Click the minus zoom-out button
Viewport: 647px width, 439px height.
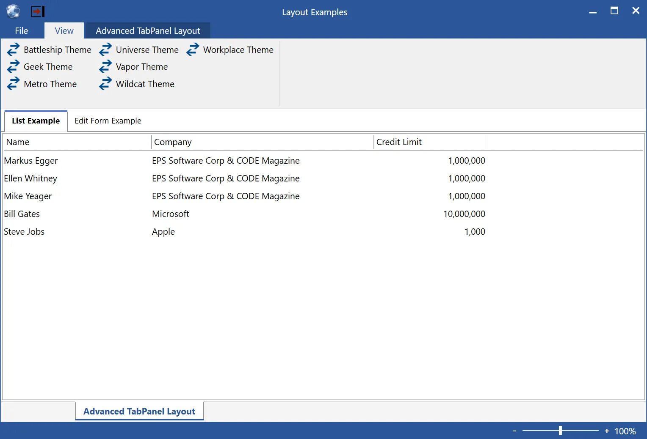[514, 431]
